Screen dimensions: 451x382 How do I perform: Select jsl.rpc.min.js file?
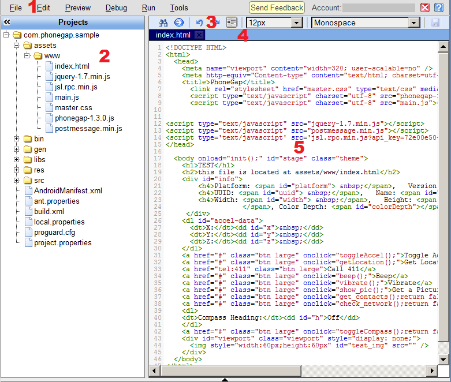[x=76, y=87]
